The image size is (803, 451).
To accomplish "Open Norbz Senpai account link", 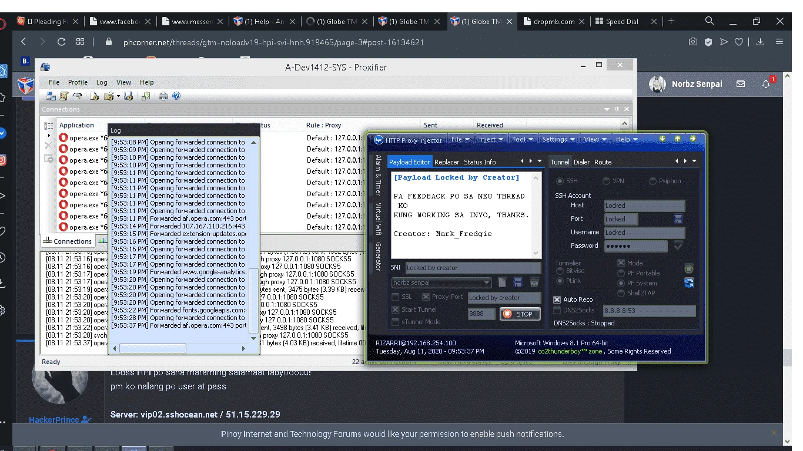I will click(x=697, y=84).
